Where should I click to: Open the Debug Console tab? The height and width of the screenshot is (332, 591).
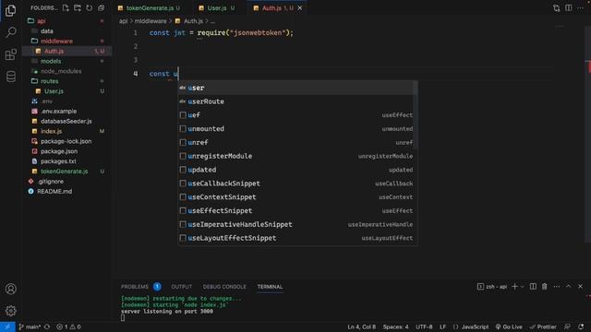click(x=224, y=287)
